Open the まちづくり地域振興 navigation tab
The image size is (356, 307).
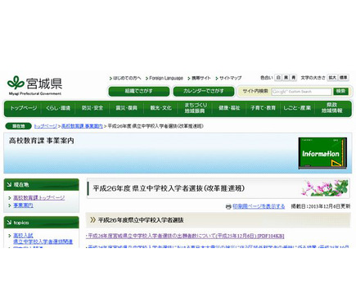pos(195,108)
